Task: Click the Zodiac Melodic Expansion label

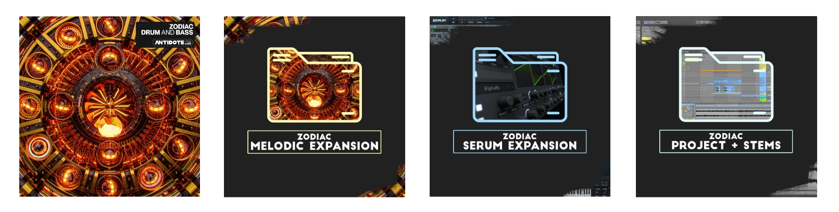Action: coord(314,142)
